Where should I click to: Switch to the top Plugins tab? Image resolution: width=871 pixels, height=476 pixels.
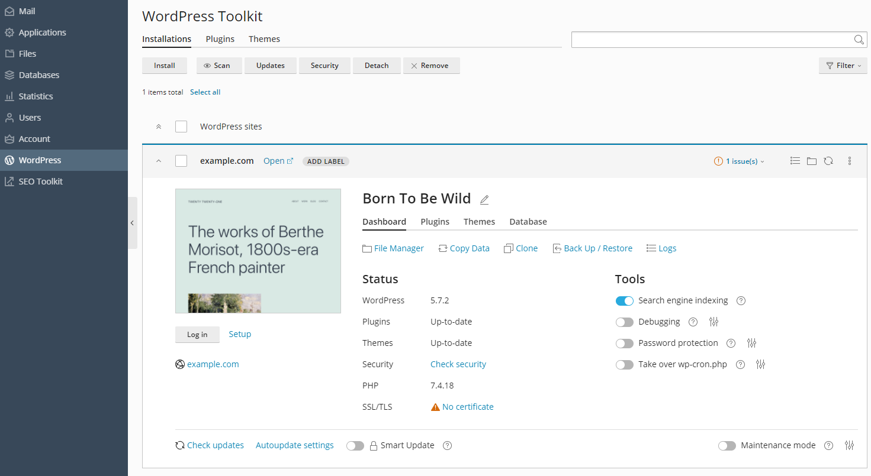tap(220, 39)
